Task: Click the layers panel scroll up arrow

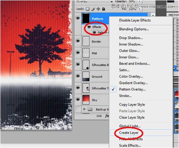Action: click(153, 15)
